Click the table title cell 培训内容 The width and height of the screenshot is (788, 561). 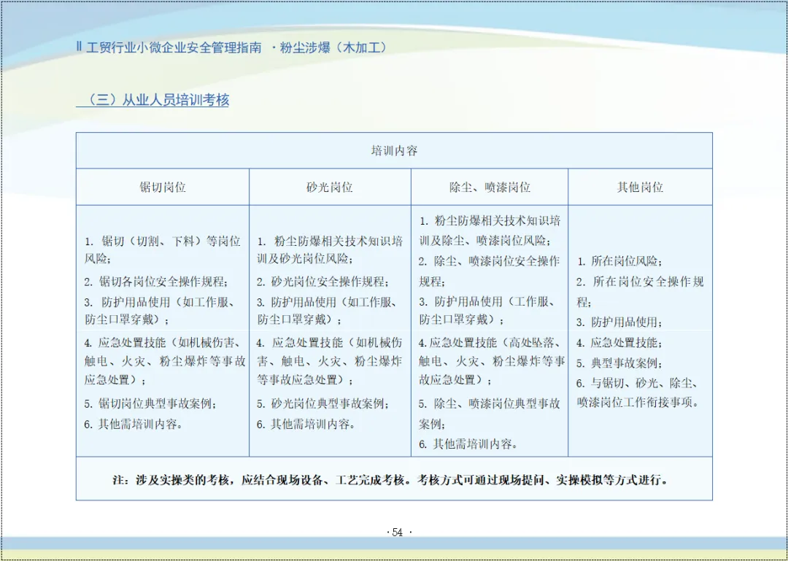coord(394,151)
